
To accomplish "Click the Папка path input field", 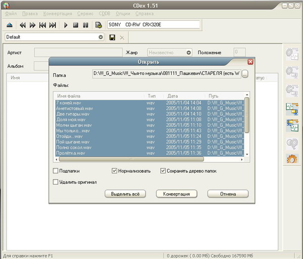I will pyautogui.click(x=167, y=73).
